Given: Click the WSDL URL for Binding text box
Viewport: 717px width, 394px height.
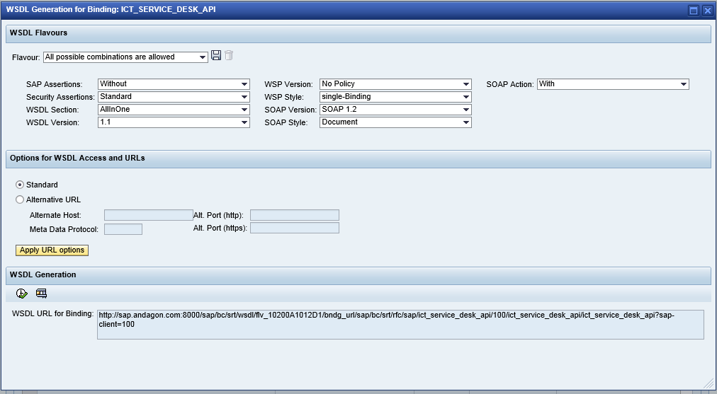Looking at the screenshot, I should pyautogui.click(x=400, y=324).
